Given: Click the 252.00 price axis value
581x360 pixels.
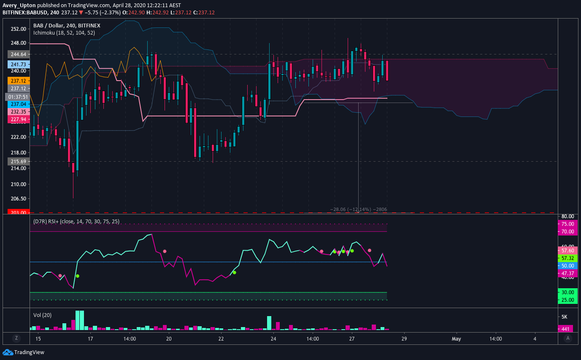Looking at the screenshot, I should coord(19,29).
